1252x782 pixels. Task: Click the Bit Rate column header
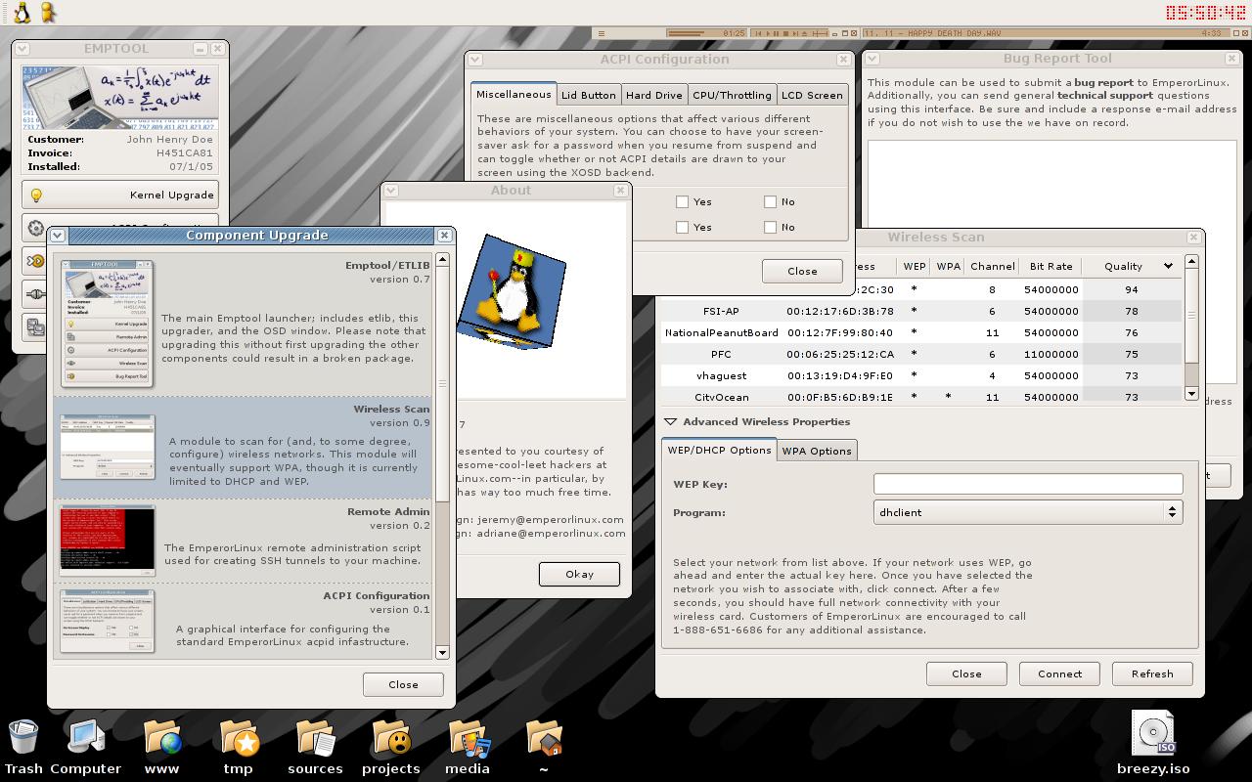pyautogui.click(x=1051, y=266)
